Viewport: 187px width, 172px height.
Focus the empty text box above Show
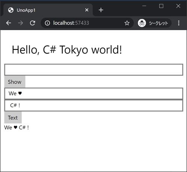tap(93, 70)
